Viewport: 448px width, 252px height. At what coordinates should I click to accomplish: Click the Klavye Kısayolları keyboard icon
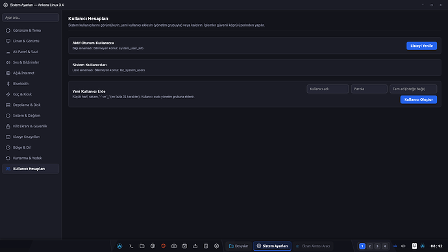[x=8, y=137]
